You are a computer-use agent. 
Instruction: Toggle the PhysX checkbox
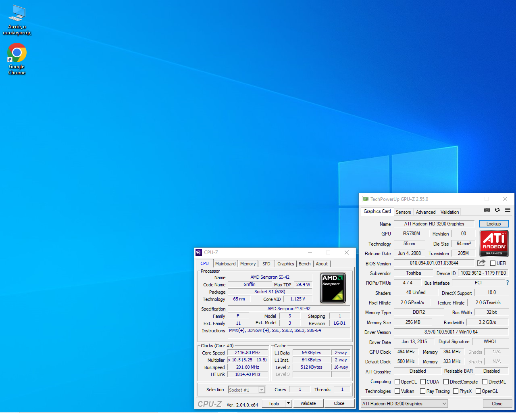pos(456,391)
